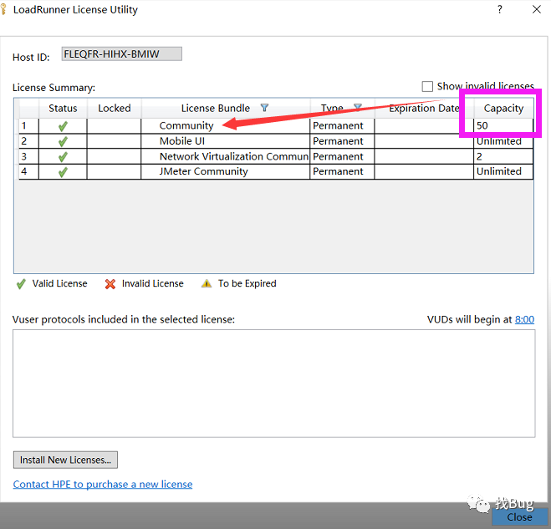Open Contact HPE to purchase license link

click(103, 485)
